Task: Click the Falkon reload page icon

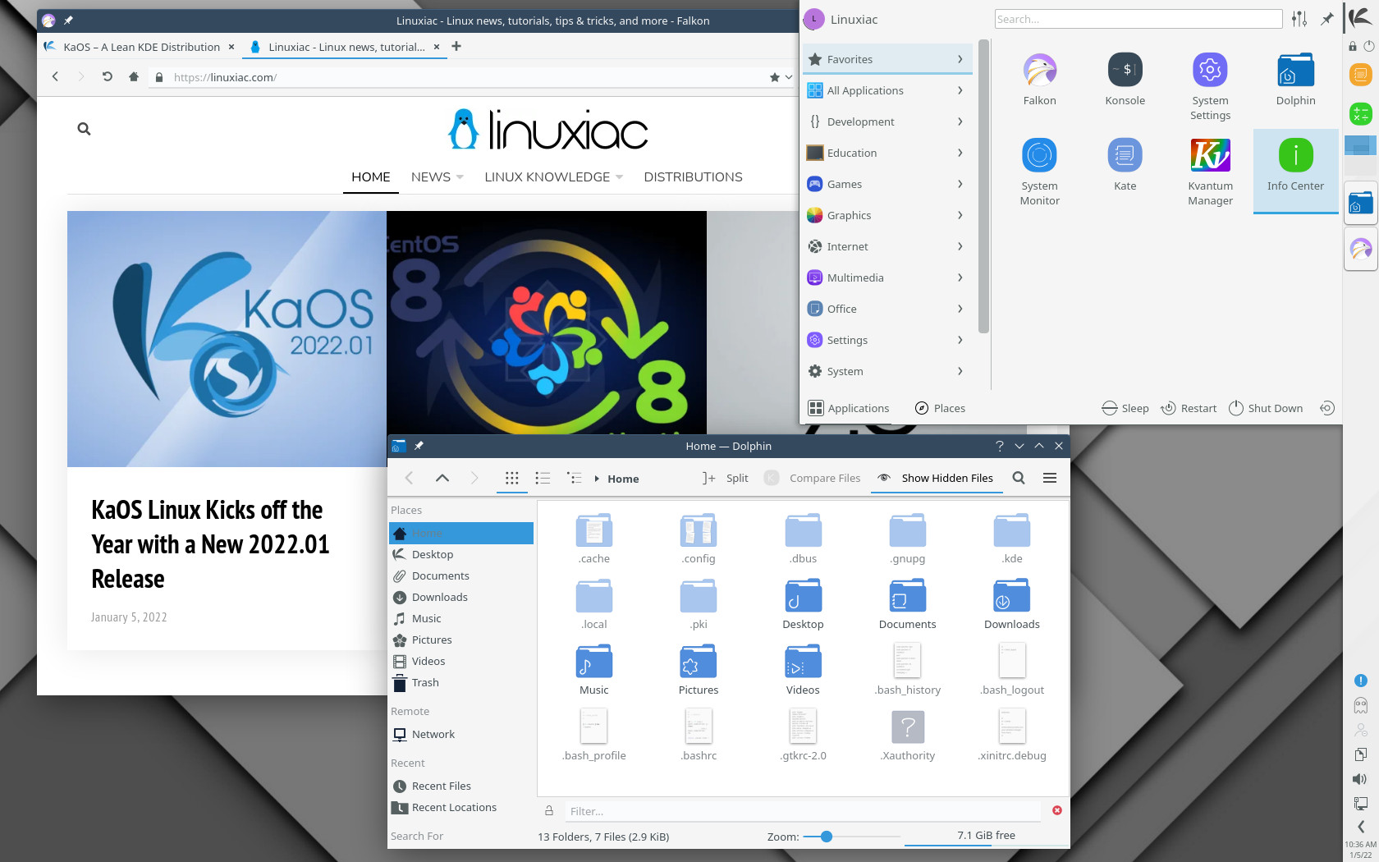Action: tap(107, 76)
